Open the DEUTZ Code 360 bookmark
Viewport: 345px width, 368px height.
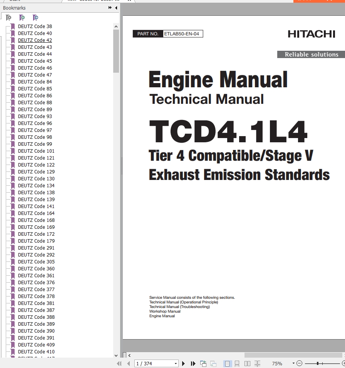(x=36, y=269)
